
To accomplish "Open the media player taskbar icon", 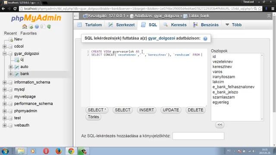I will click(x=33, y=151).
